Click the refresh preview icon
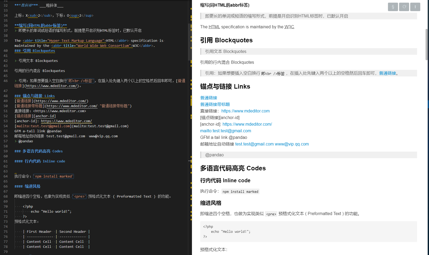 tap(404, 7)
